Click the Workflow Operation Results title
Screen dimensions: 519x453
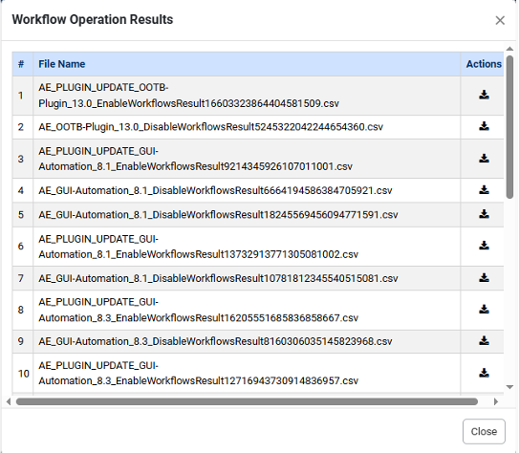[x=93, y=19]
